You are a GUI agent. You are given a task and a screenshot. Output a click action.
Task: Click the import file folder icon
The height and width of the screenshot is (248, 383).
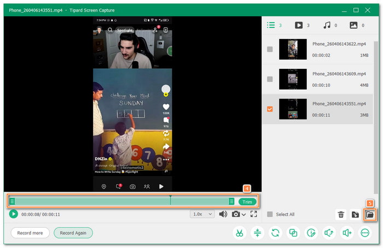pos(355,215)
